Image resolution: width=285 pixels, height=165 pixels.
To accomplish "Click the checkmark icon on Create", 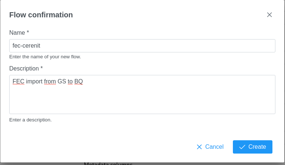I will 242,147.
